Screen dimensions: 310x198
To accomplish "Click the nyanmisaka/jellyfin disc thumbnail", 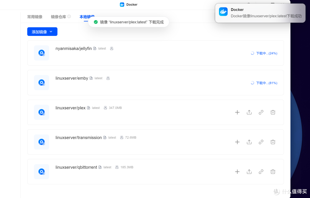I will coord(42,53).
